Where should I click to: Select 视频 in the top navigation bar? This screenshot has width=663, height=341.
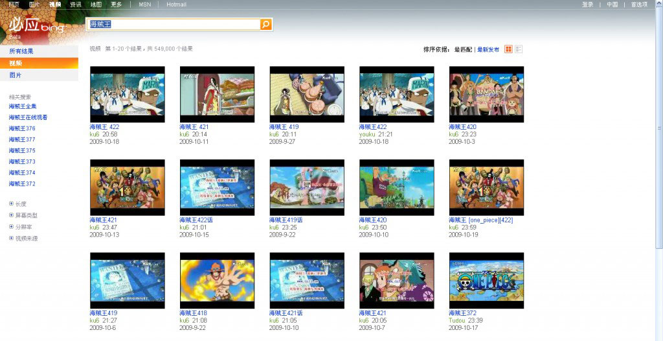pos(54,5)
